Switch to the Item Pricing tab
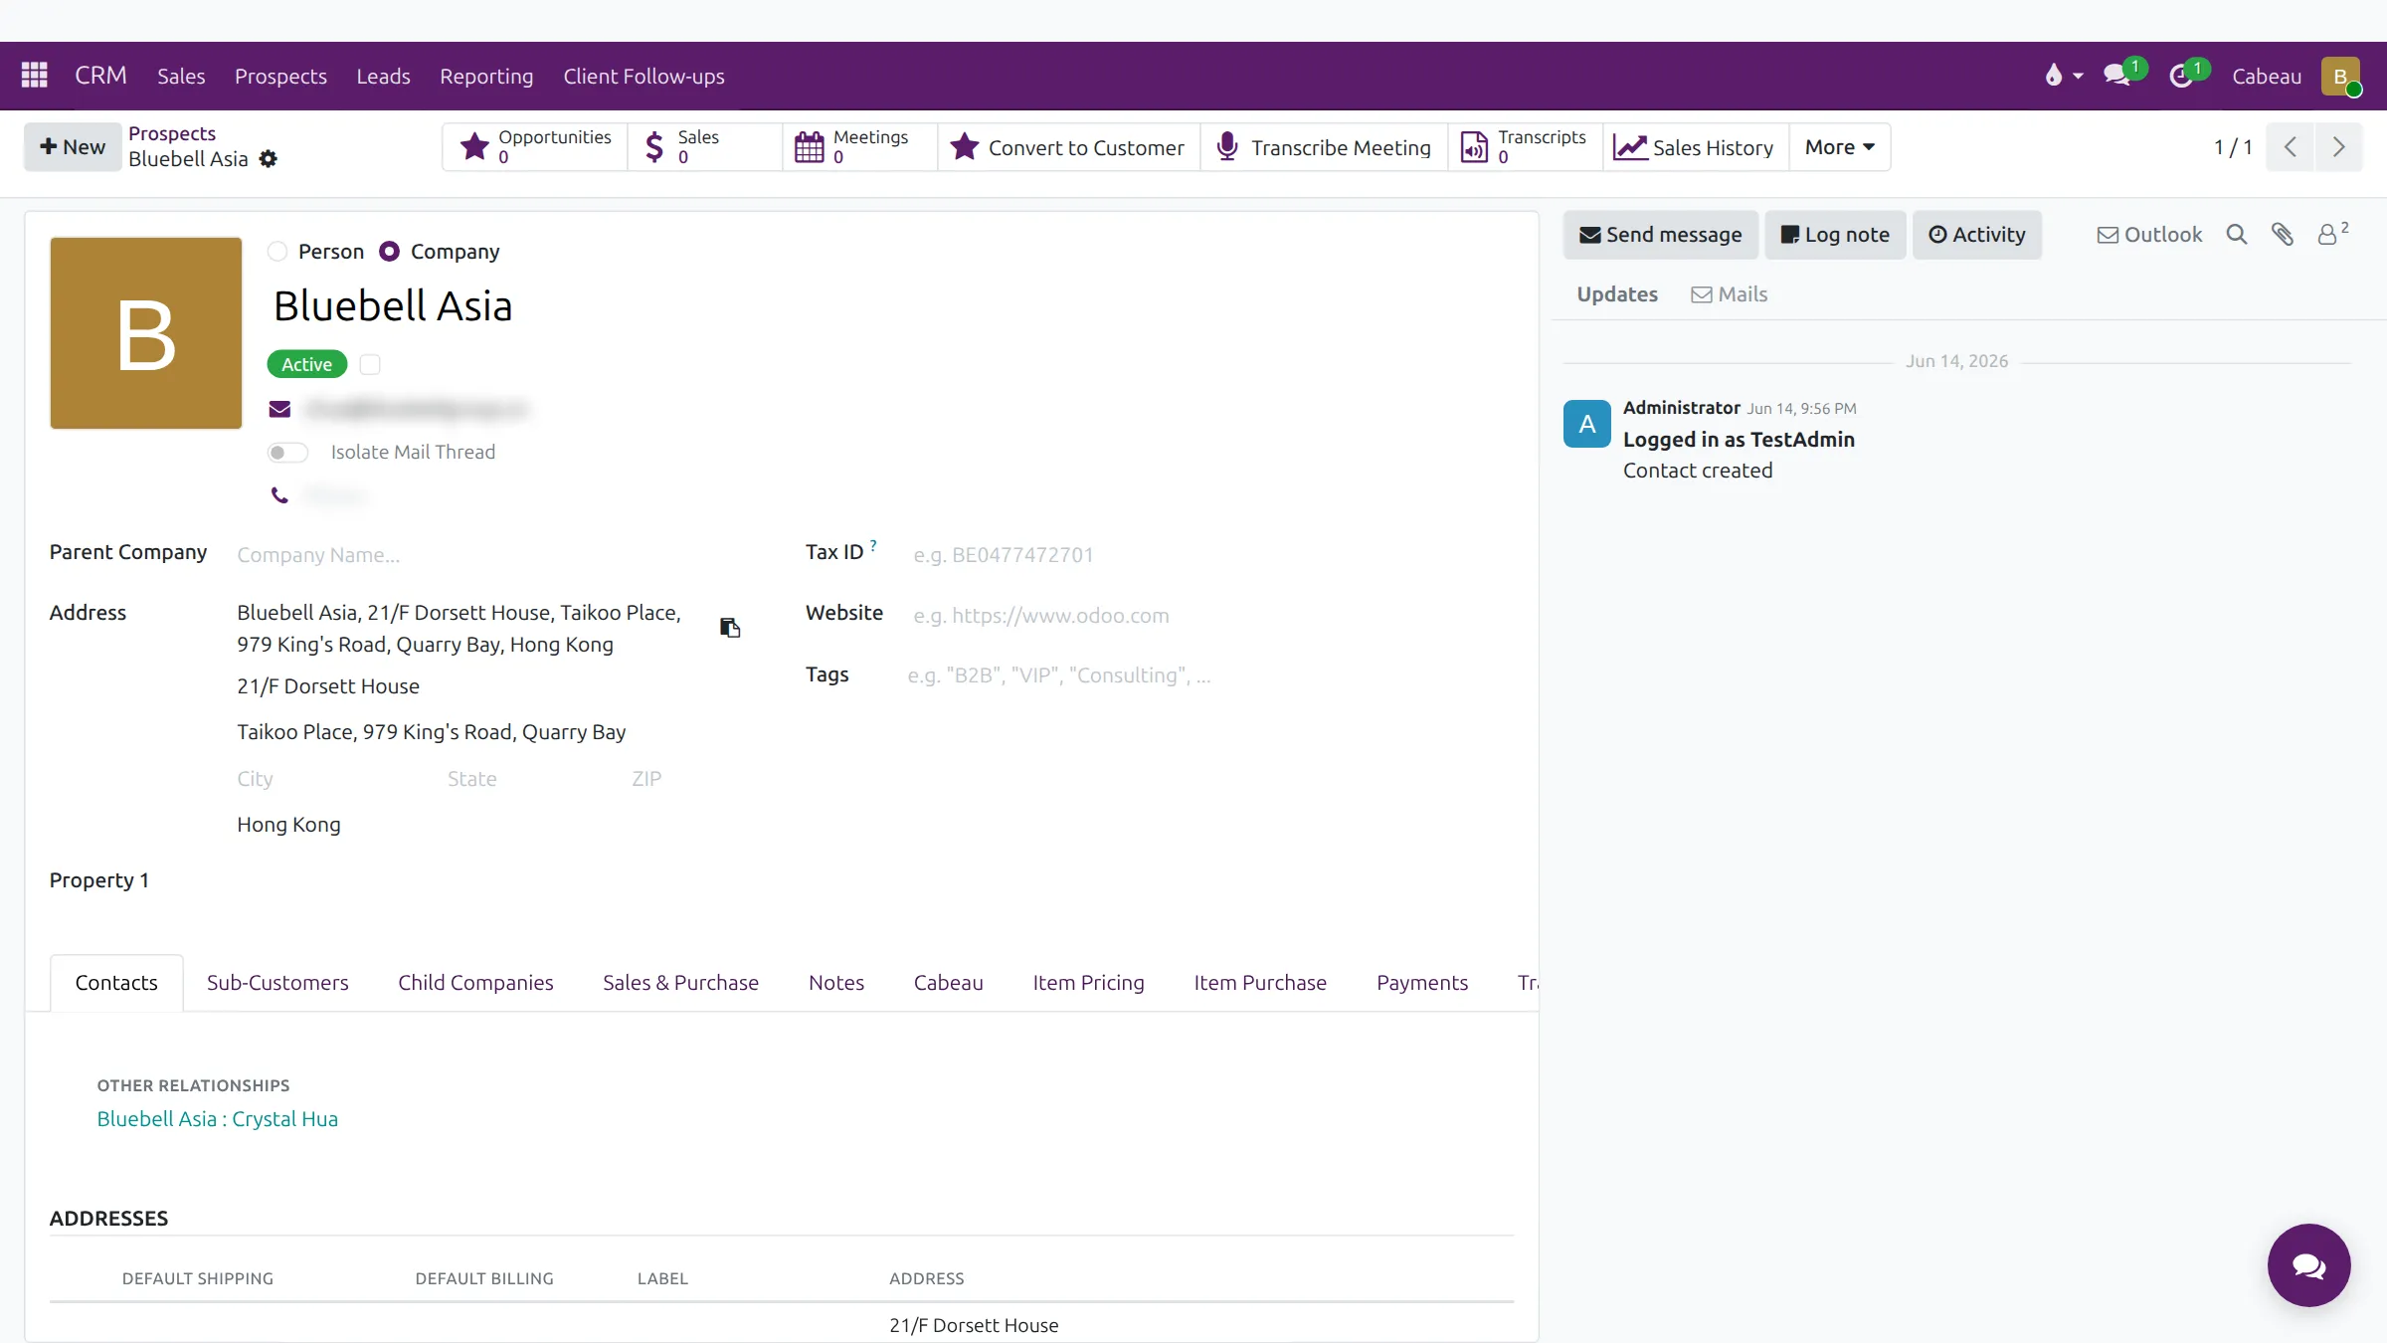Screen dimensions: 2387x1343 click(1088, 983)
